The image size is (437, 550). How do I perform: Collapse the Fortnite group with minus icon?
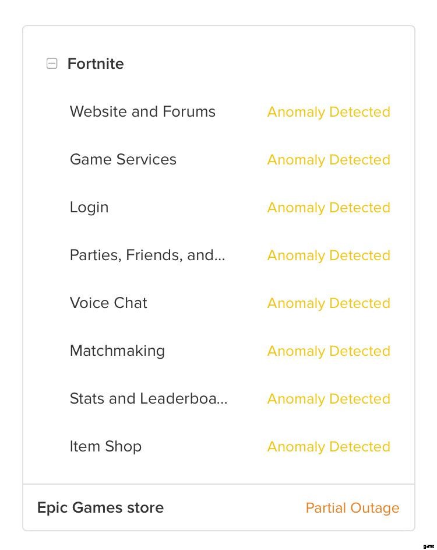pos(52,64)
